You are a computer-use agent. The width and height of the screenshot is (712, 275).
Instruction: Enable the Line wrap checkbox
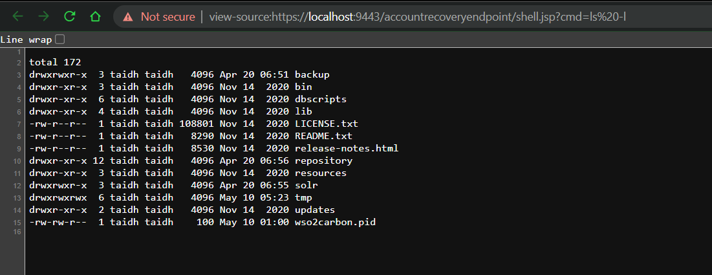(x=60, y=39)
